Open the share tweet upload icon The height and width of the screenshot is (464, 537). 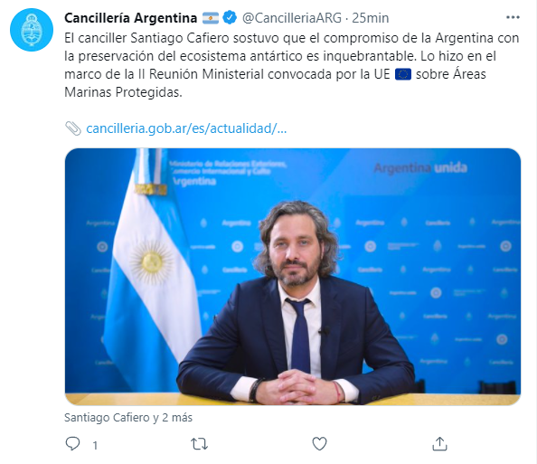click(x=439, y=444)
